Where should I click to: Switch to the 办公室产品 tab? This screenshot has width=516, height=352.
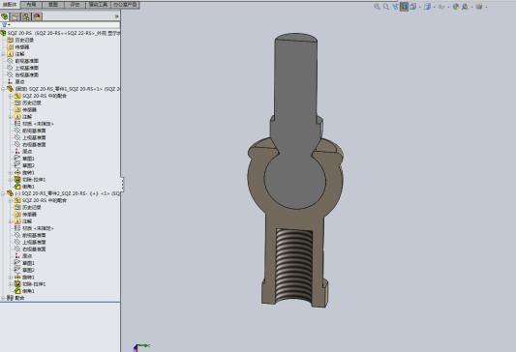click(x=125, y=5)
